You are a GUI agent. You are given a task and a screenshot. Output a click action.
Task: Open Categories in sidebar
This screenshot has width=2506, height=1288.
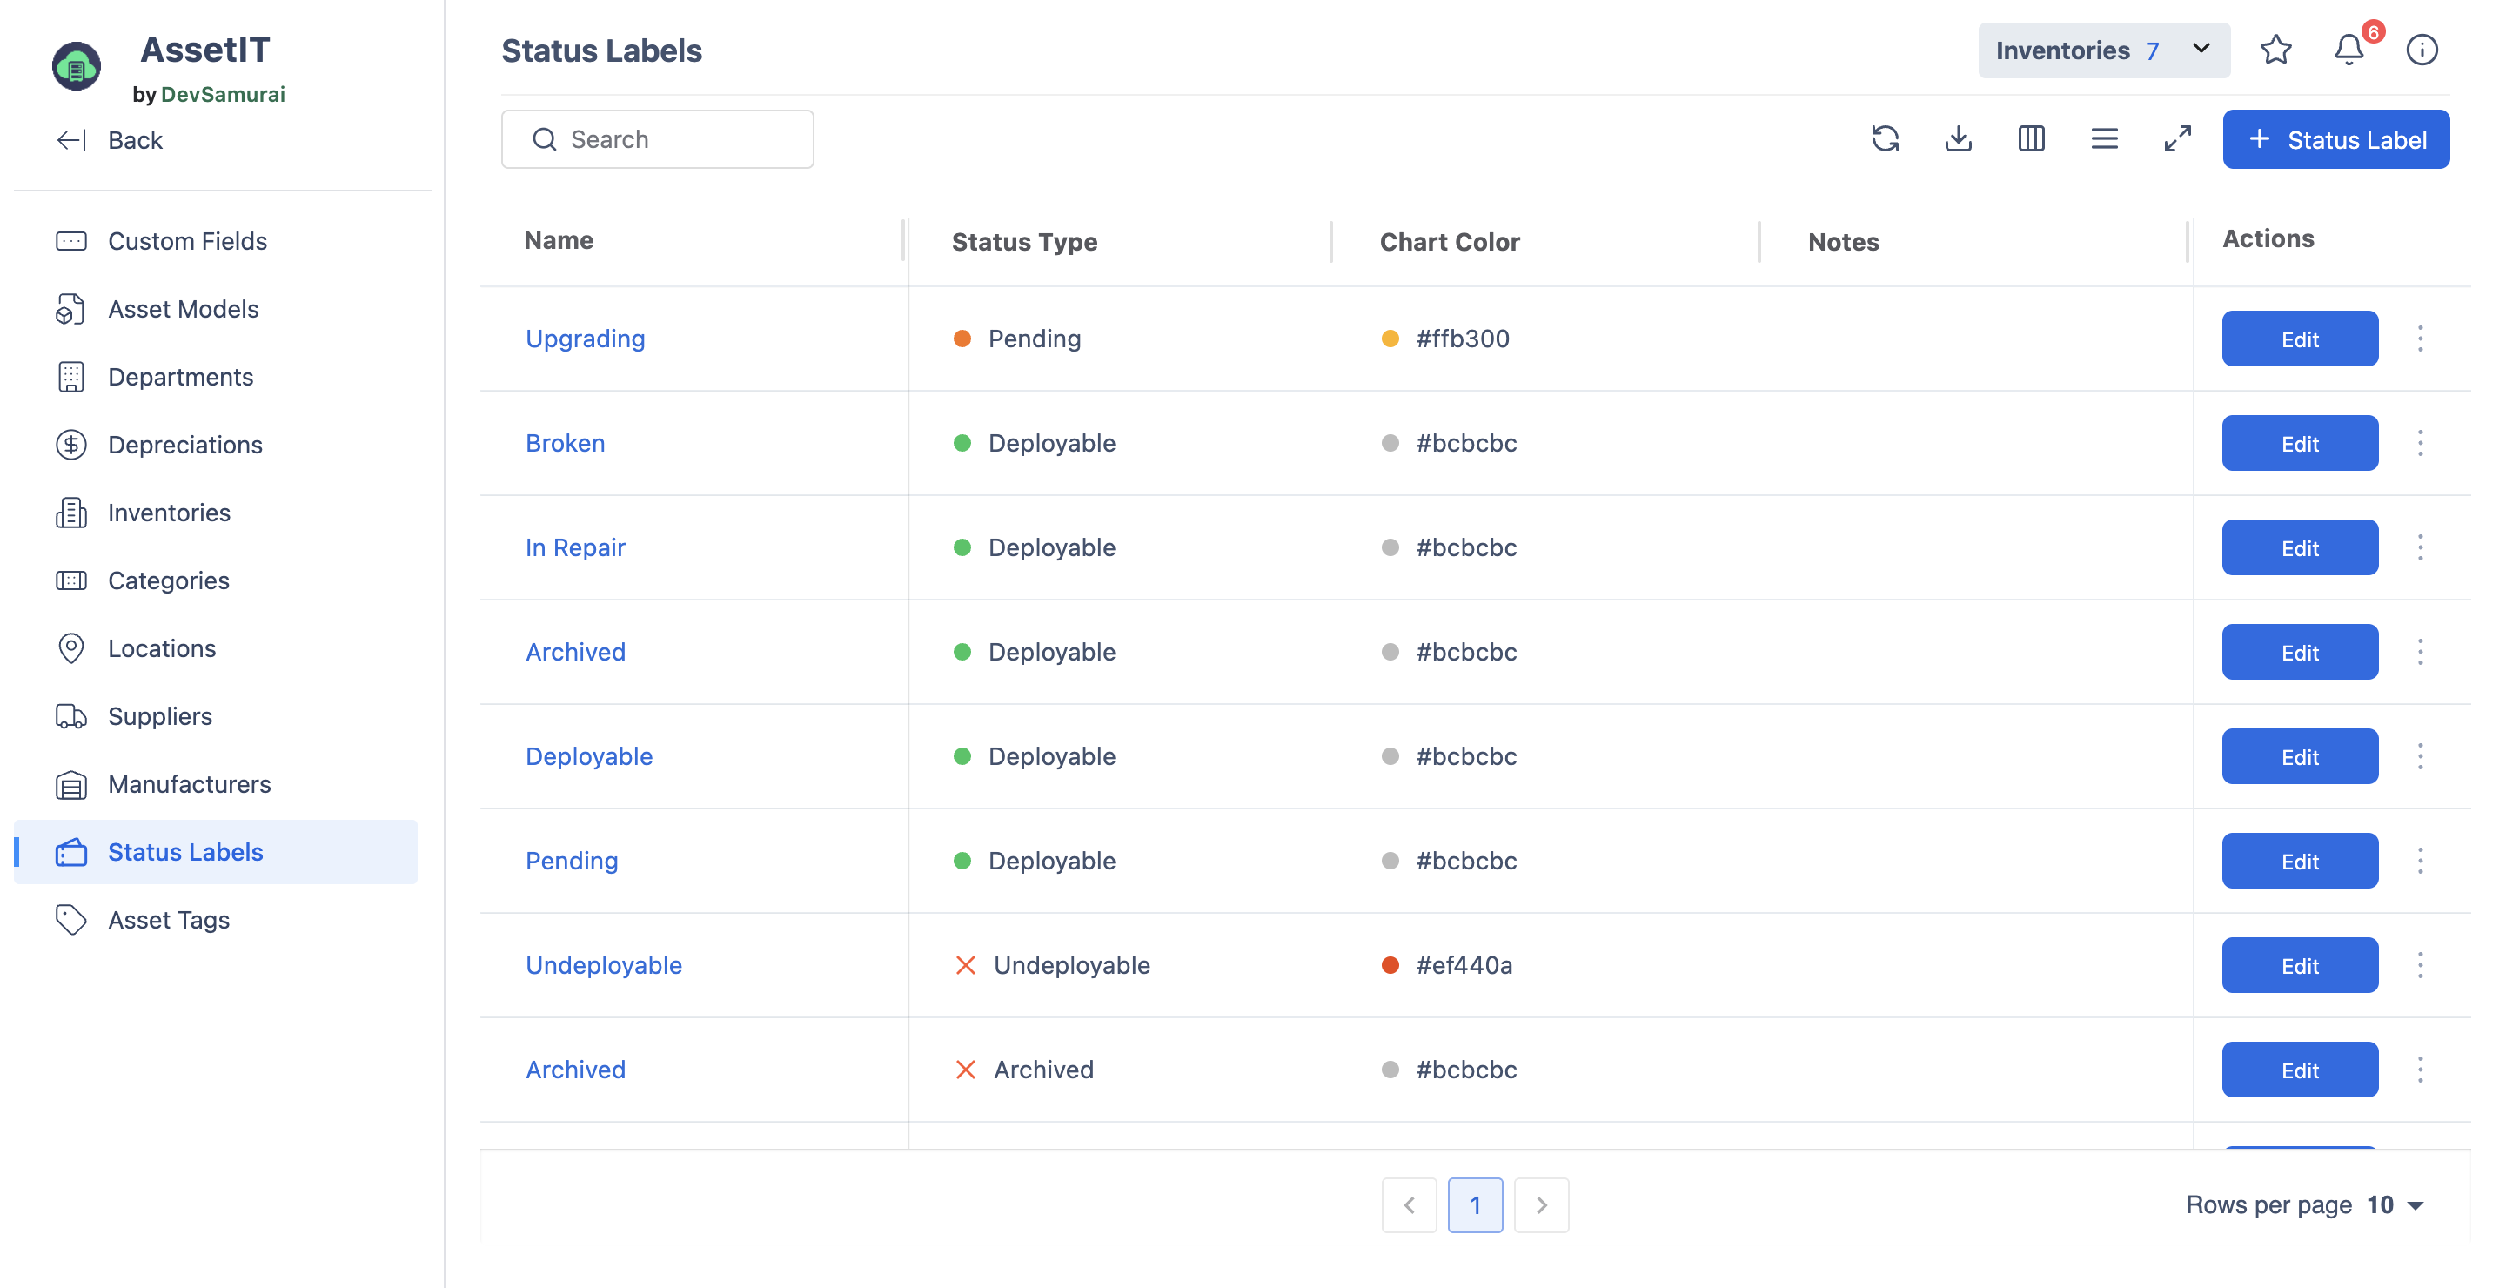168,580
